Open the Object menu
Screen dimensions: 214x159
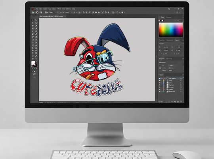click(x=45, y=9)
